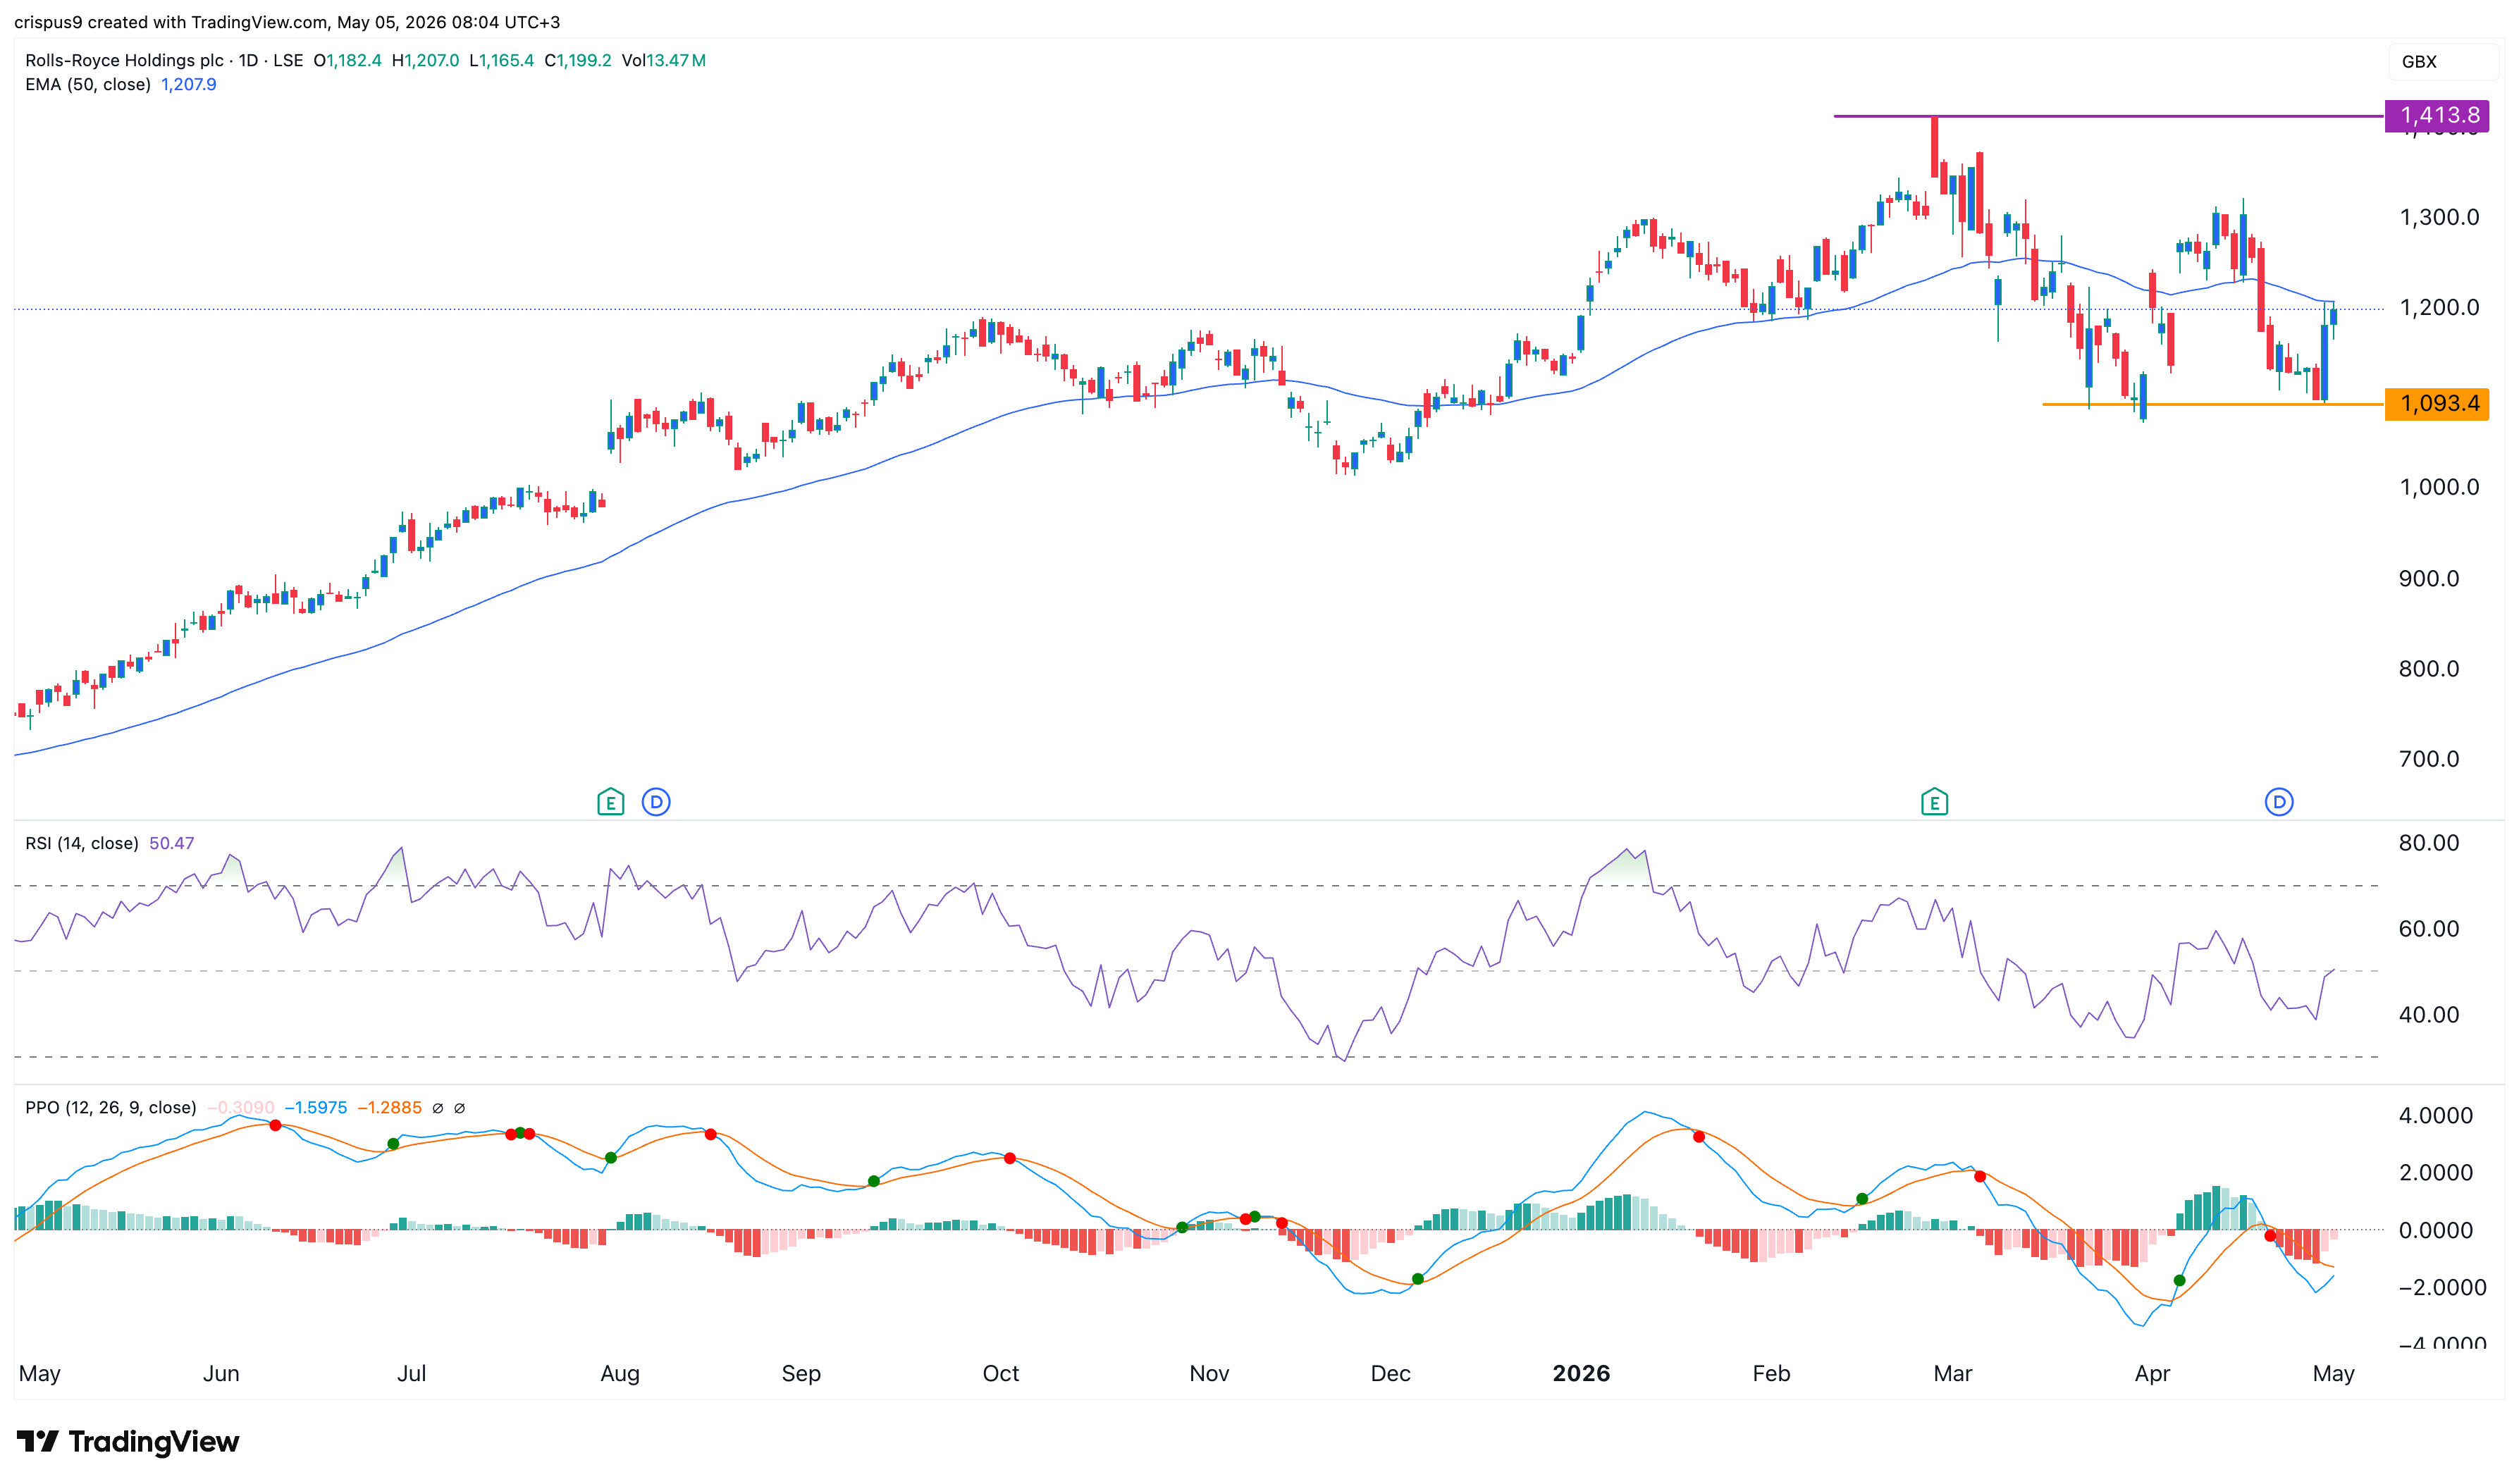Click the volume reading Vol 13.47M
This screenshot has height=1484, width=2519.
[x=664, y=60]
